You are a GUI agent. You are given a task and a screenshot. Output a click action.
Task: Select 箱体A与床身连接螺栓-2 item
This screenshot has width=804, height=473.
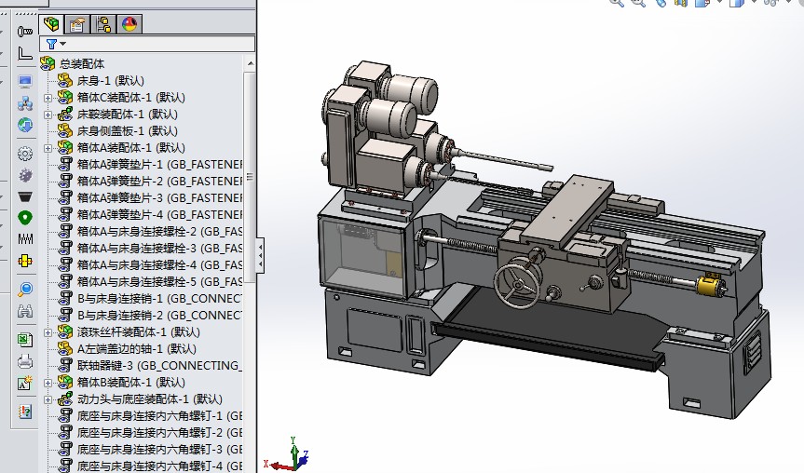(x=159, y=232)
